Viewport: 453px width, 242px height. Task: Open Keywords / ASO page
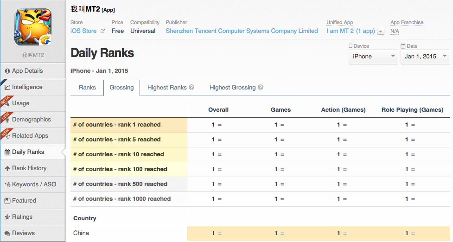click(33, 184)
